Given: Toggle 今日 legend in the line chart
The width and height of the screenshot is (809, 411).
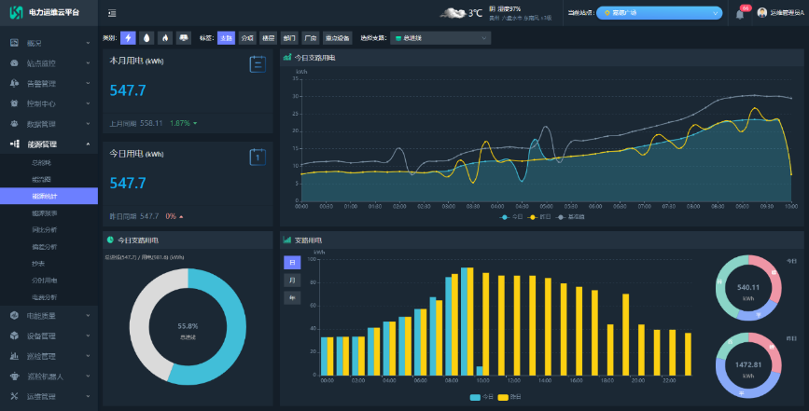Looking at the screenshot, I should [x=510, y=216].
